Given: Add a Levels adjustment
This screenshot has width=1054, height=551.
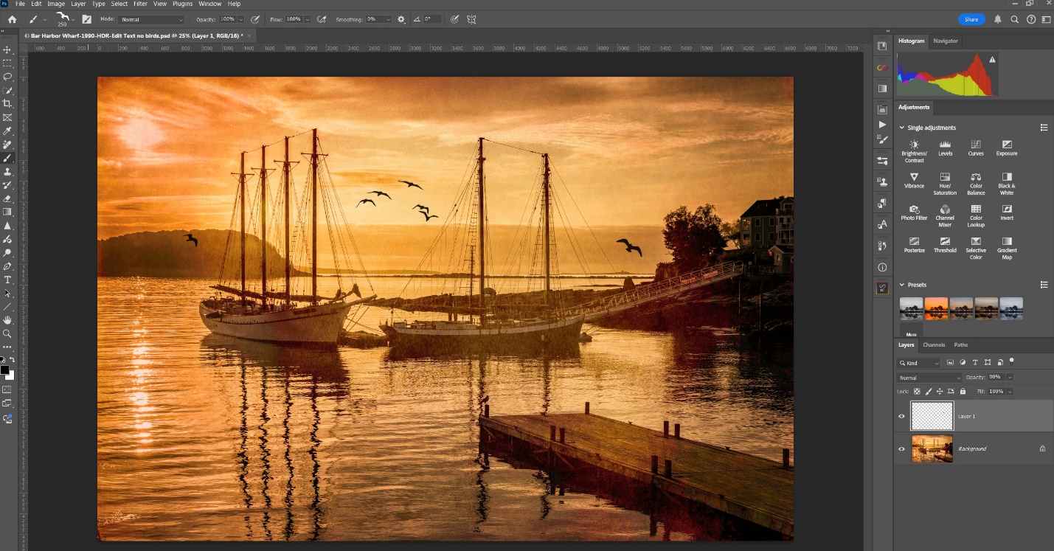Looking at the screenshot, I should pyautogui.click(x=945, y=145).
